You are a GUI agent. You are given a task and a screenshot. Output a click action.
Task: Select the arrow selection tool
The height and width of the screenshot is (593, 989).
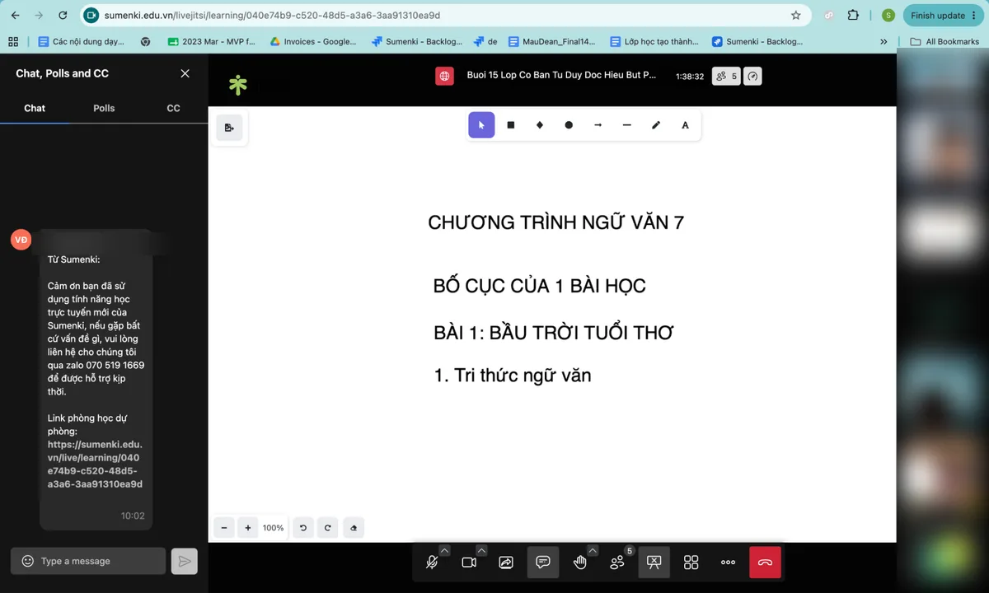point(481,125)
